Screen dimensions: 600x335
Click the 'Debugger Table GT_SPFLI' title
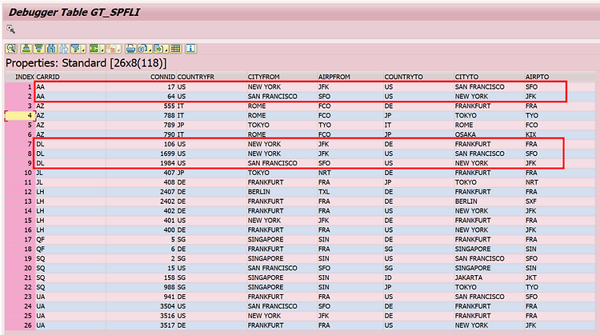coord(74,12)
